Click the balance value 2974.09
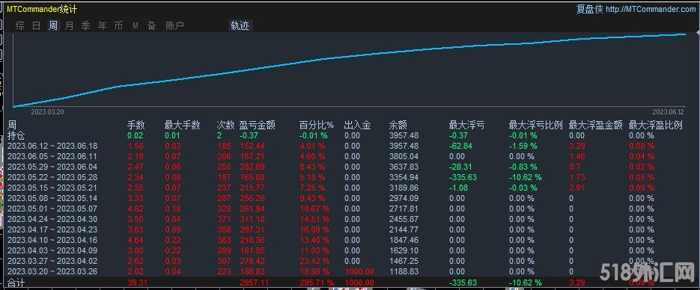 pyautogui.click(x=404, y=198)
